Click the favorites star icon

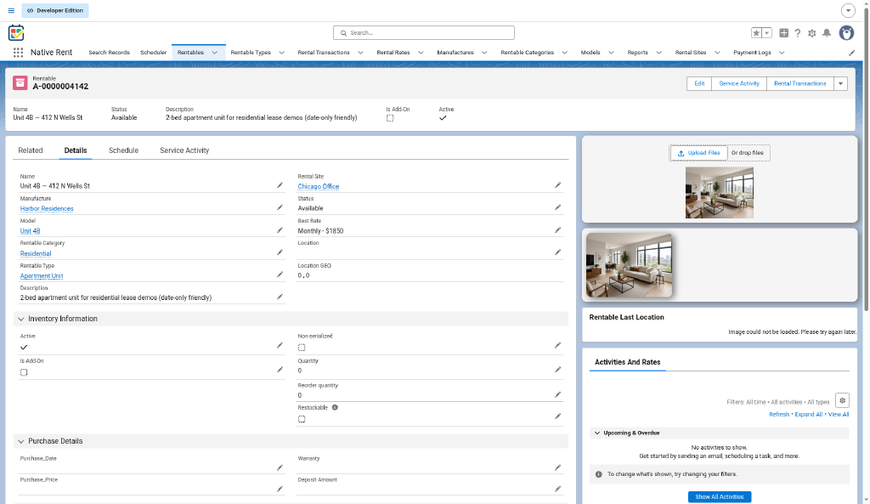(x=756, y=33)
